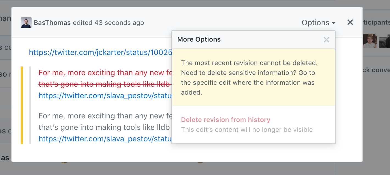The width and height of the screenshot is (390, 175).
Task: Click the close icon inside More Options header
Action: [x=327, y=40]
